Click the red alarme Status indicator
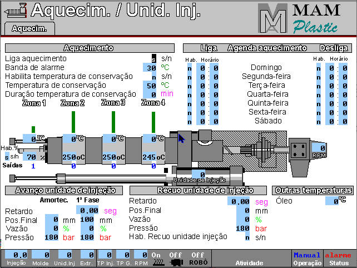 tap(338, 258)
